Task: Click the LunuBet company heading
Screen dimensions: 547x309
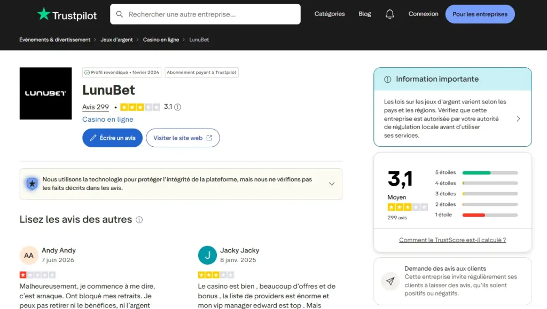Action: coord(108,90)
